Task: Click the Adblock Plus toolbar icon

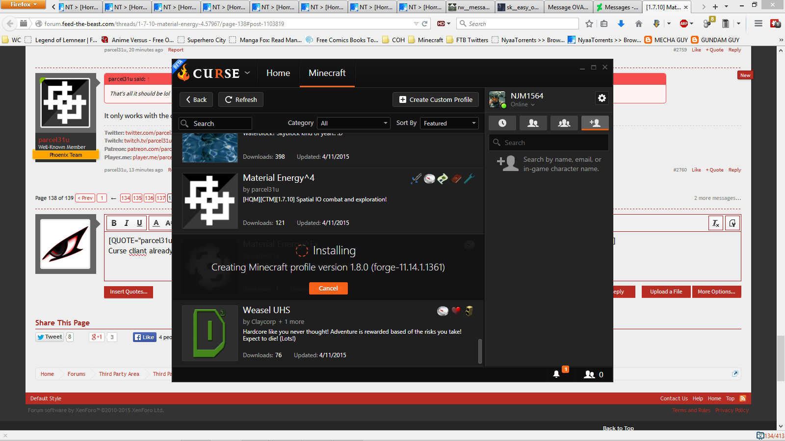Action: [x=684, y=24]
